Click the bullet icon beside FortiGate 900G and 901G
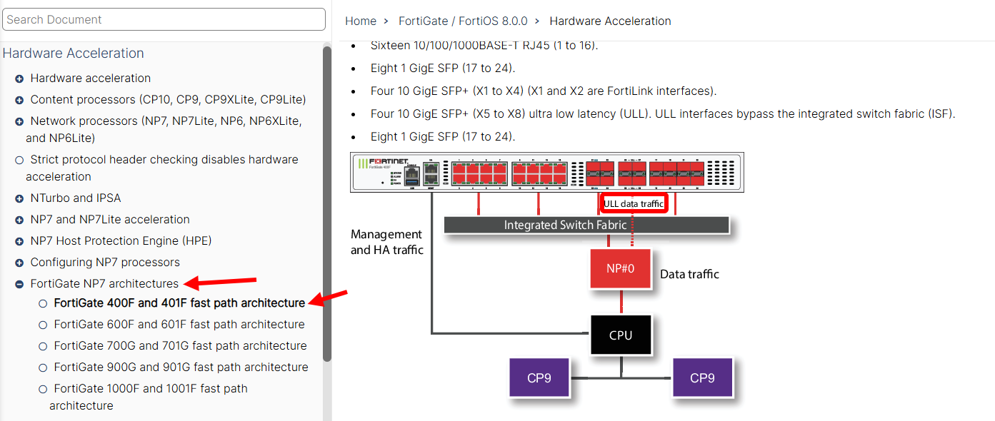Screen dimensions: 995x421 pos(43,367)
